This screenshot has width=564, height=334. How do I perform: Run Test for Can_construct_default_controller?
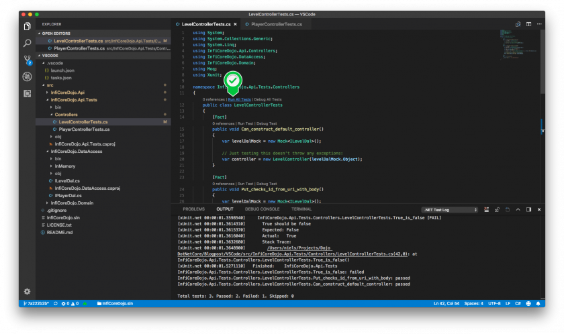pyautogui.click(x=245, y=123)
